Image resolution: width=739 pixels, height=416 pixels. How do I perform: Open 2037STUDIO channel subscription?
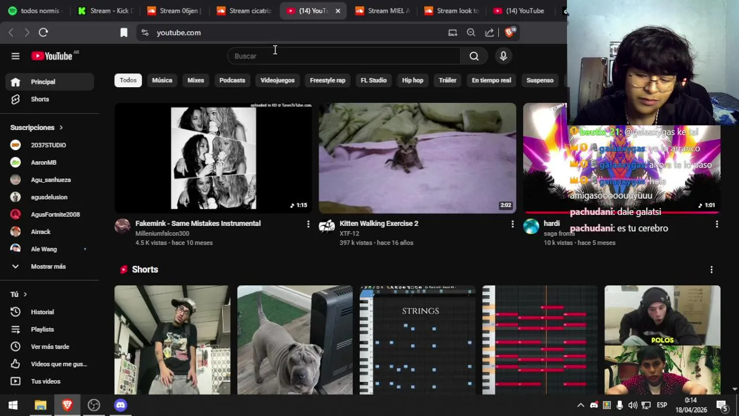[x=50, y=145]
